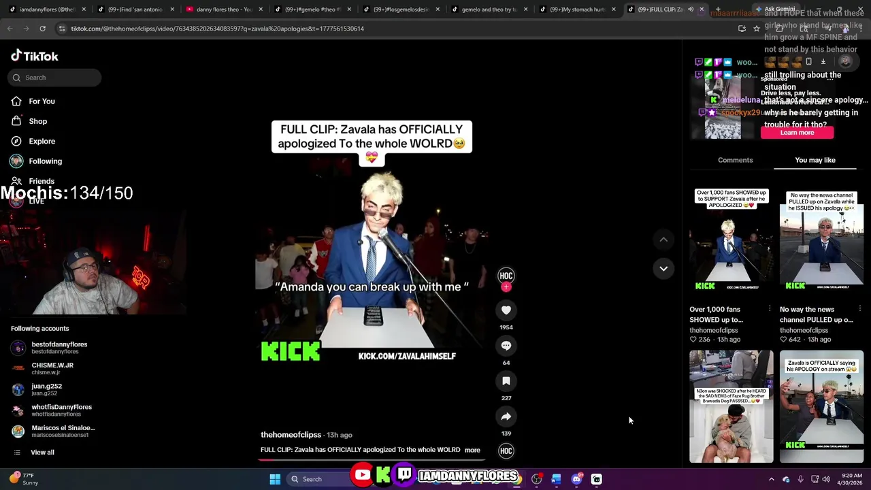Open the comments bubble icon showing 64
This screenshot has height=490, width=871.
tap(506, 346)
